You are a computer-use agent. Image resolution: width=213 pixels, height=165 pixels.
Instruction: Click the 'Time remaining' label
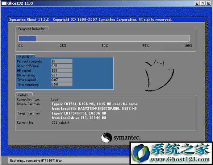point(28,84)
